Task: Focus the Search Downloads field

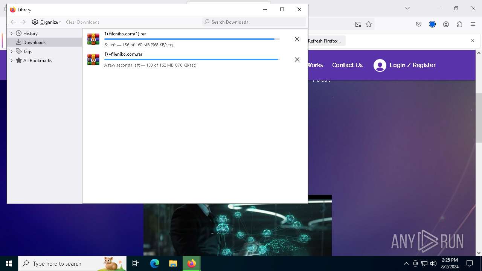Action: (254, 22)
